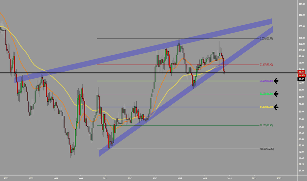Click the 61.80%(83.27) Fibonacci label
This screenshot has width=307, height=181.
click(266, 107)
